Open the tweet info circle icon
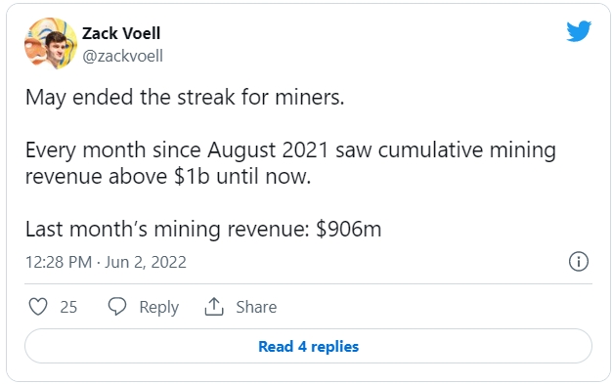The width and height of the screenshot is (612, 384). (x=579, y=262)
